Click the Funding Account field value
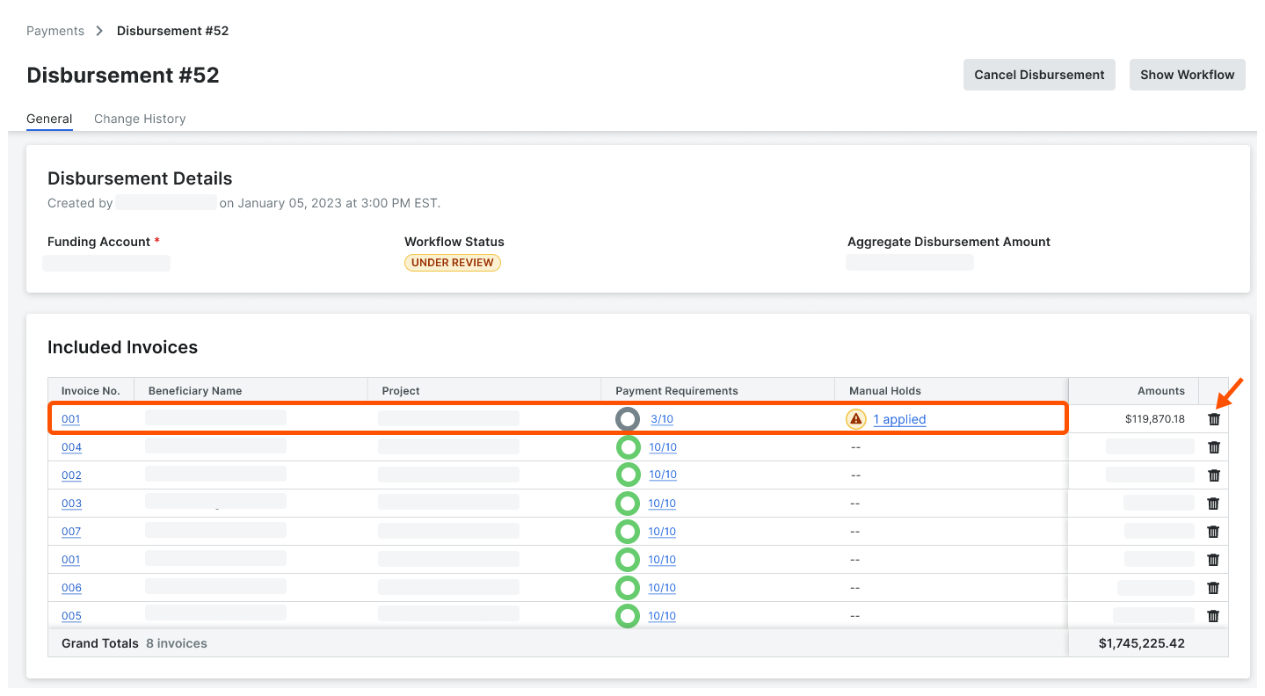1265x696 pixels. click(x=106, y=263)
